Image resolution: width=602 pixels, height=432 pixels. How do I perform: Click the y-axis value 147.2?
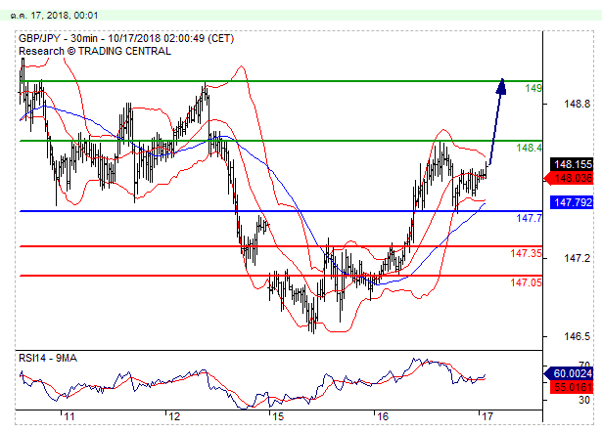(x=577, y=259)
